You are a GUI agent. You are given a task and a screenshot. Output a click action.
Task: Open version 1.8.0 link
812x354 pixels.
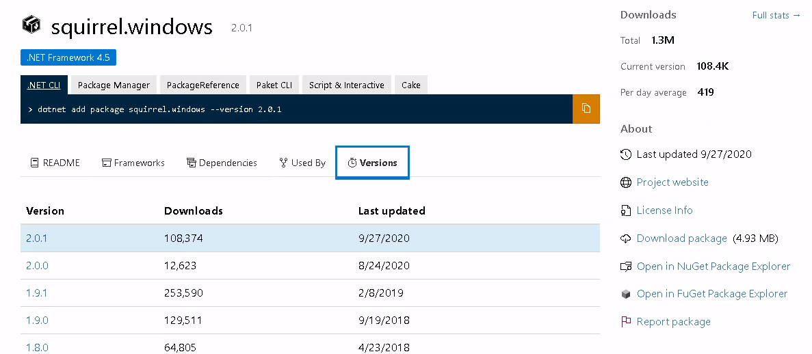click(x=38, y=348)
